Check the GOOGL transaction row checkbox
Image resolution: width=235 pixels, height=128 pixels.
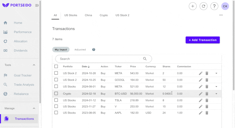click(56, 80)
